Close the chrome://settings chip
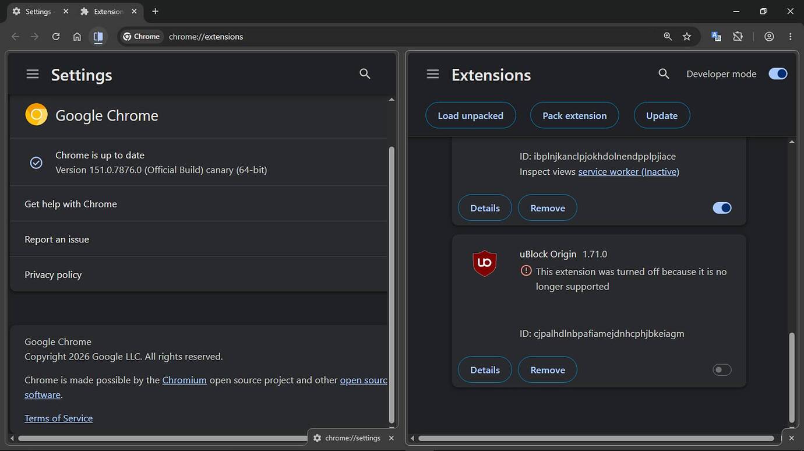The height and width of the screenshot is (451, 804). (x=391, y=438)
